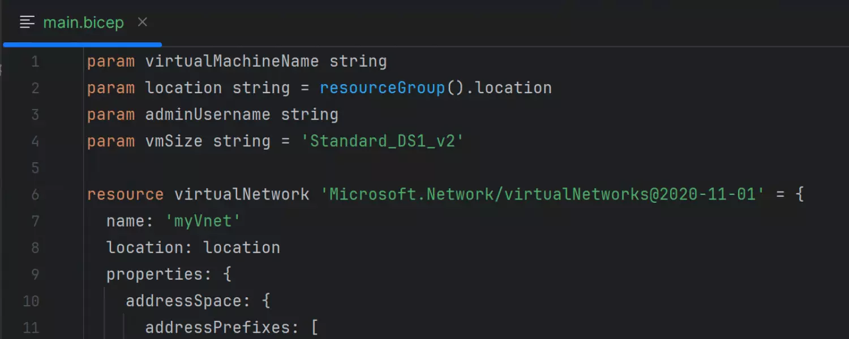Click the main.bicep file type icon
The image size is (849, 339).
27,23
